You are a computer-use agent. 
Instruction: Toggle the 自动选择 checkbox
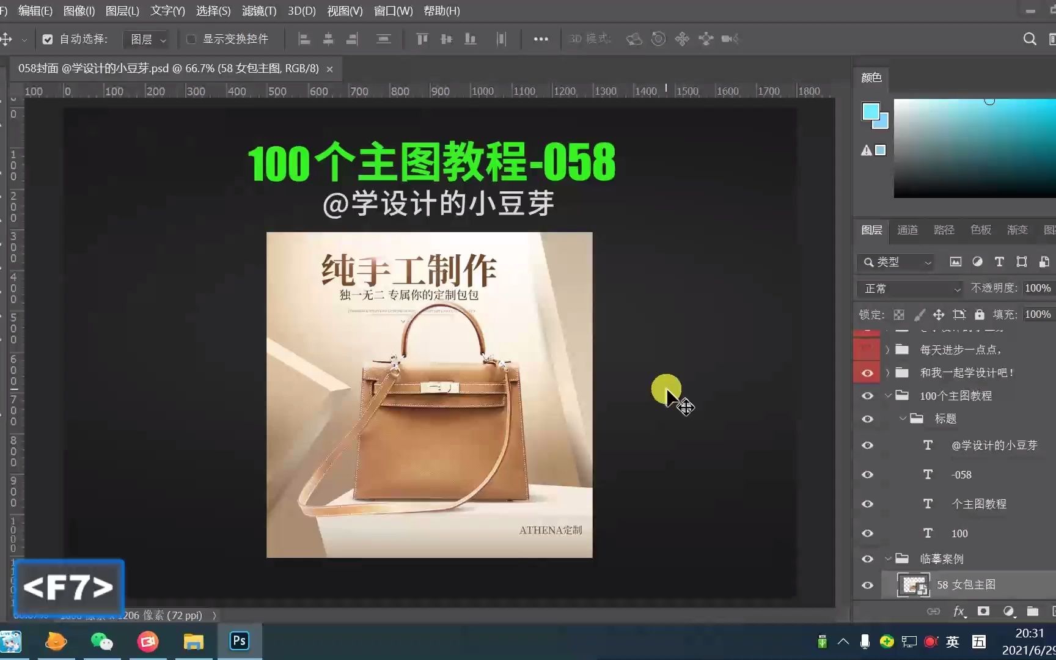tap(47, 39)
